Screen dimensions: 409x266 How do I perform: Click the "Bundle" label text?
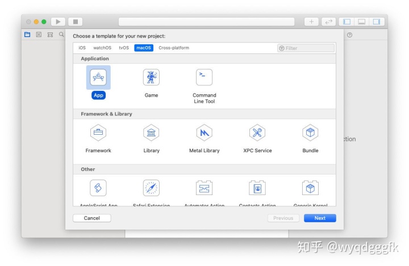[310, 151]
